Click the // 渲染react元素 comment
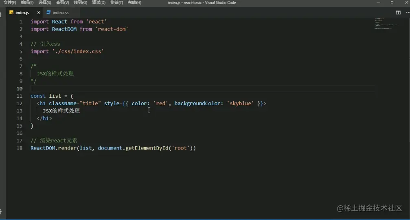410x220 pixels. point(54,141)
